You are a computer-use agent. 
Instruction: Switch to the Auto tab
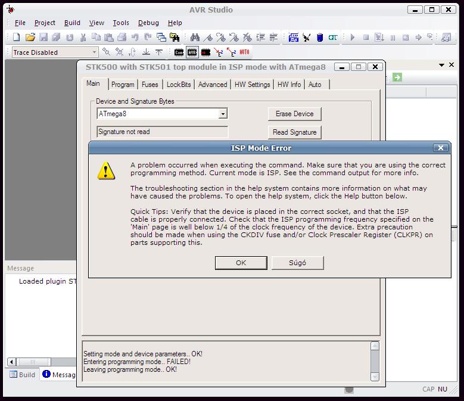(315, 85)
